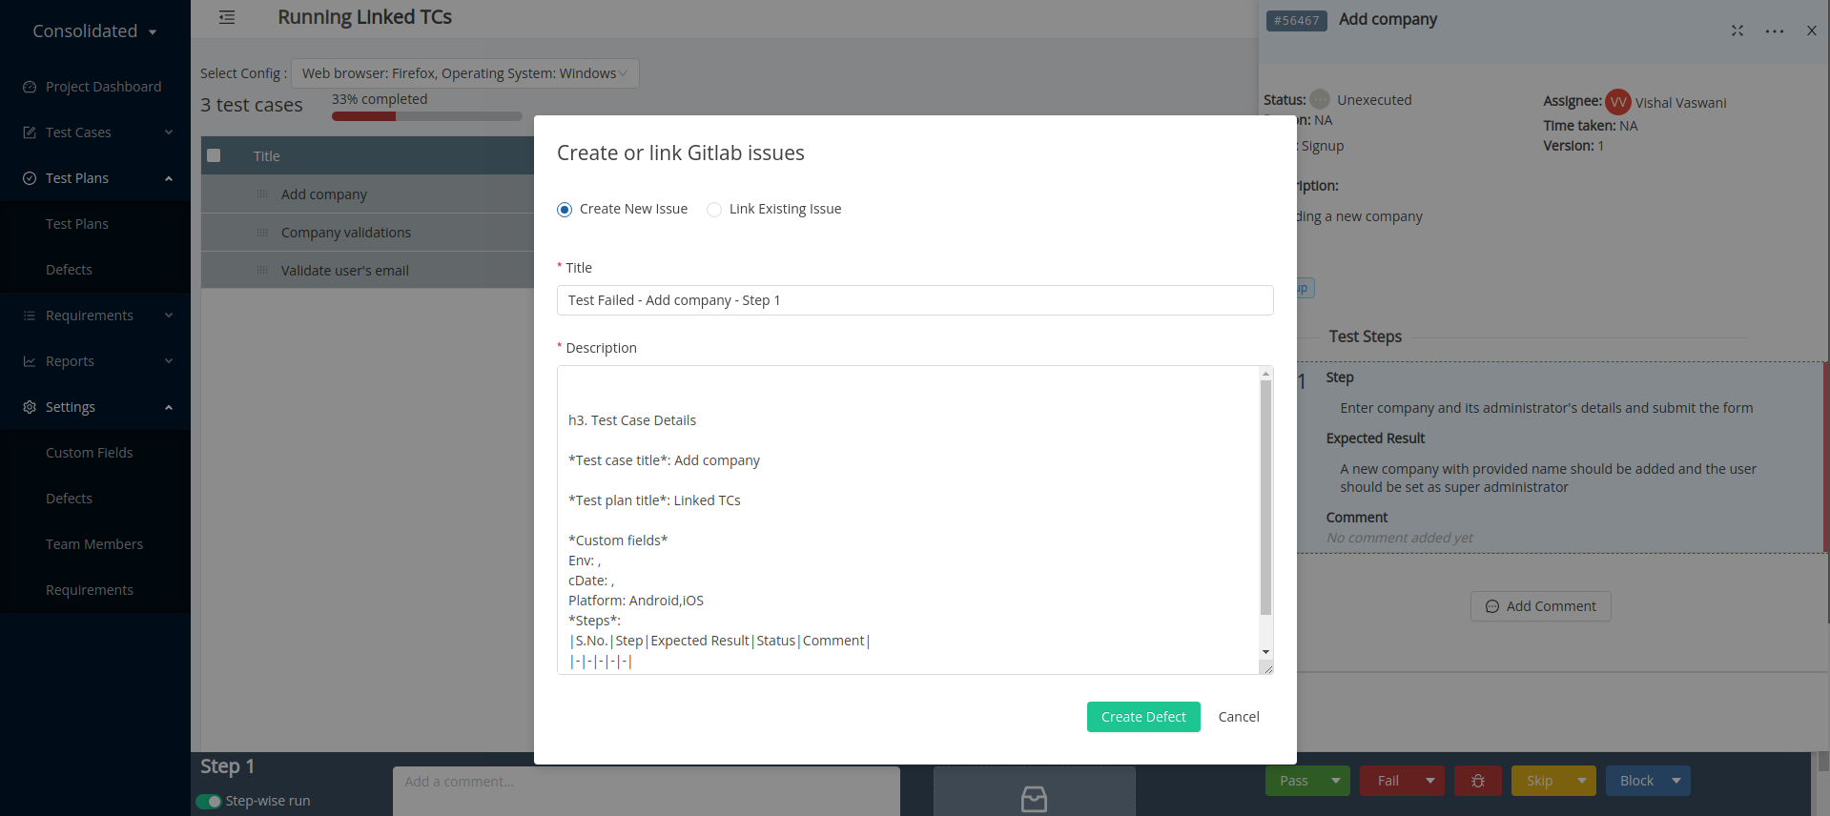Open the Select Config browser dropdown
1830x816 pixels.
(x=464, y=73)
